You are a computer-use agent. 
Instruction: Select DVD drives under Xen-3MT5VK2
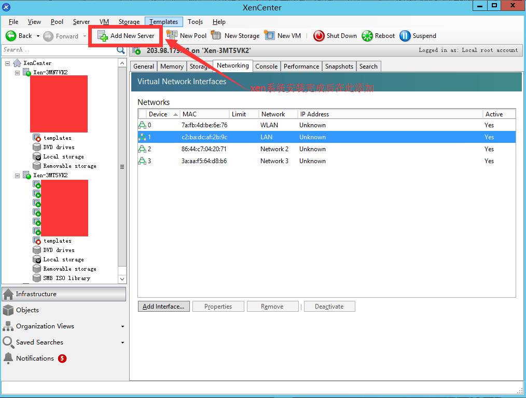point(59,250)
